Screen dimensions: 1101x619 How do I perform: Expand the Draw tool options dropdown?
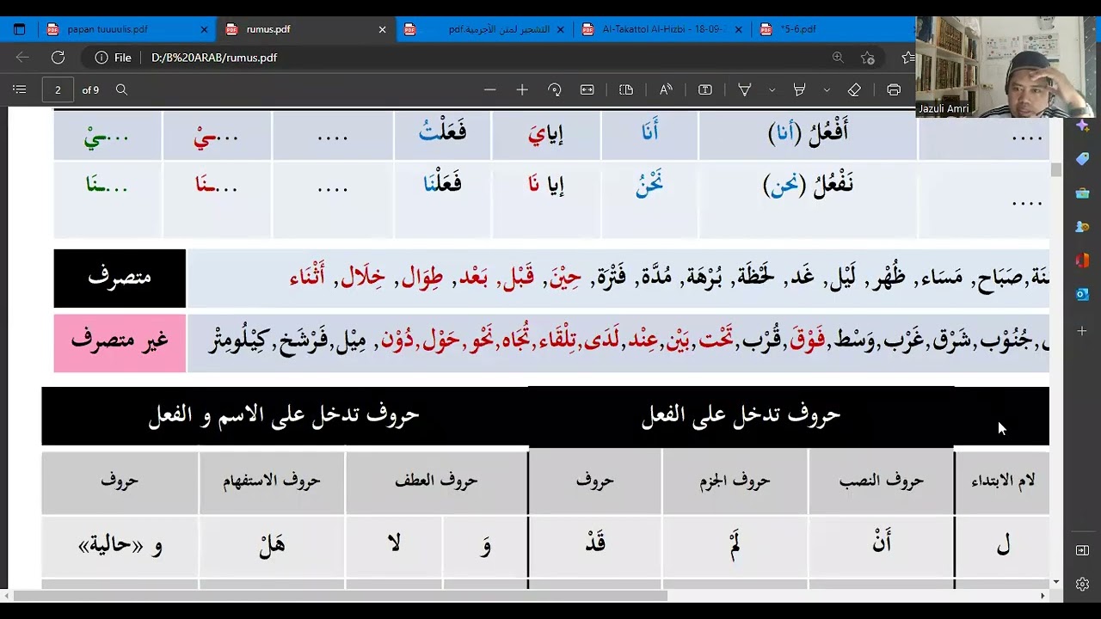point(772,89)
